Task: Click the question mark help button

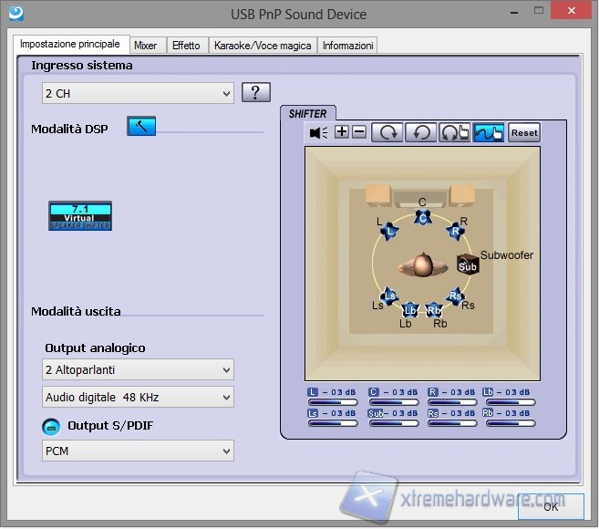Action: pos(255,92)
